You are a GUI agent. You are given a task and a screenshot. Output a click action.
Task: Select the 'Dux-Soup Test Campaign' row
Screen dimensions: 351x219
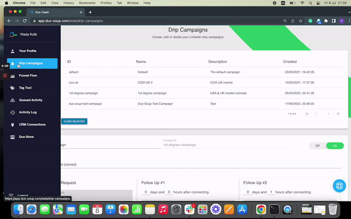click(x=202, y=104)
